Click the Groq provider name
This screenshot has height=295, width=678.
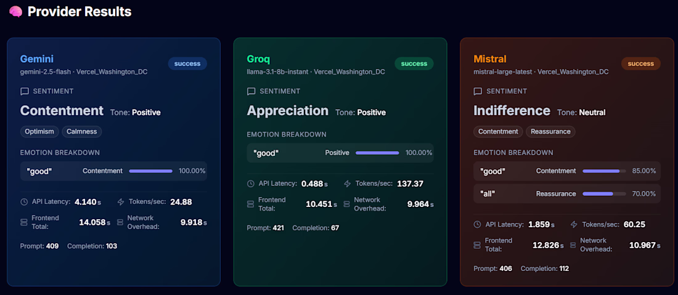tap(258, 59)
